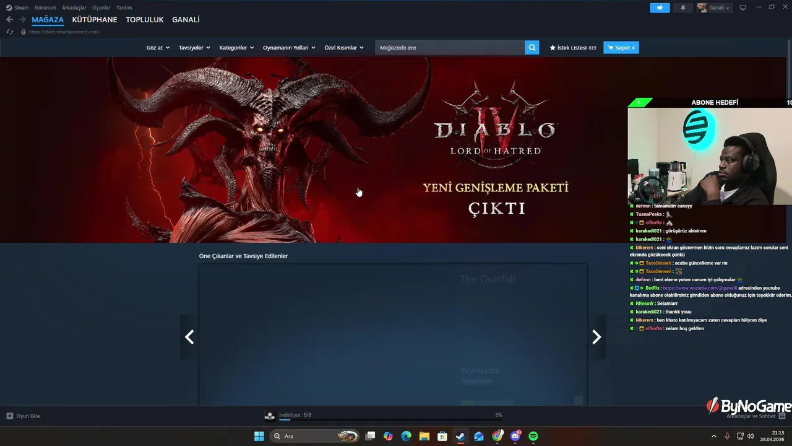
Task: Click the microphone tray icon
Action: coord(727,436)
